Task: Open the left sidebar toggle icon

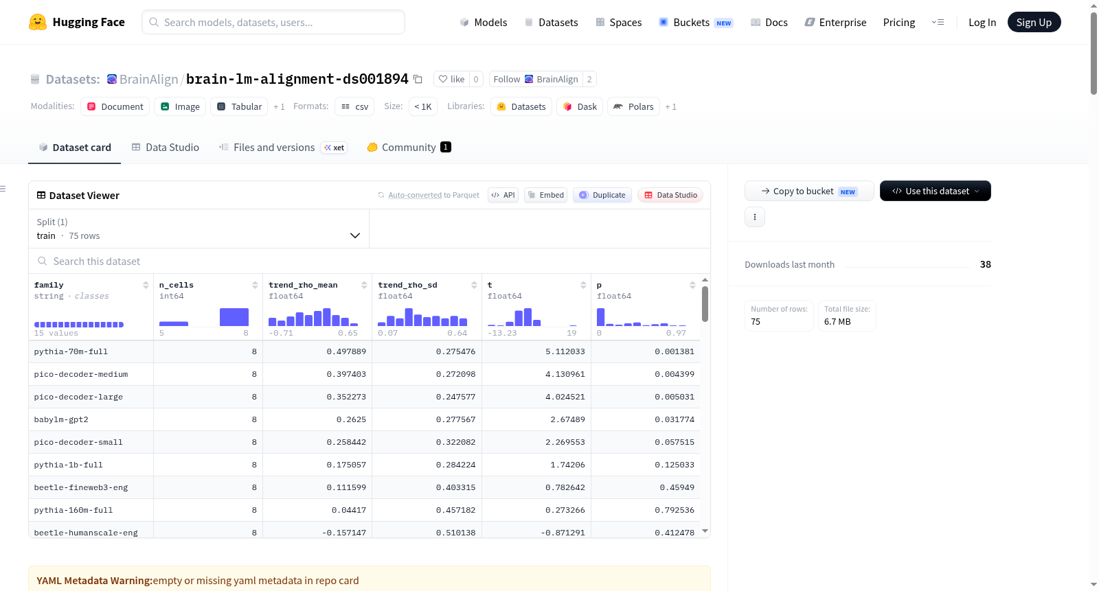Action: click(3, 189)
